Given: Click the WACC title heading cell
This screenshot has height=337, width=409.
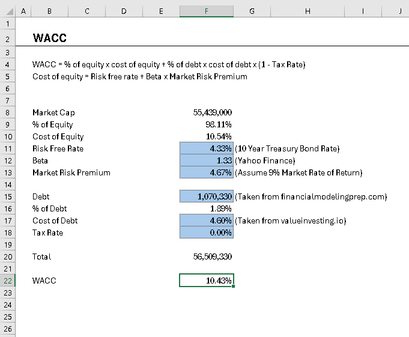Looking at the screenshot, I should pos(50,38).
